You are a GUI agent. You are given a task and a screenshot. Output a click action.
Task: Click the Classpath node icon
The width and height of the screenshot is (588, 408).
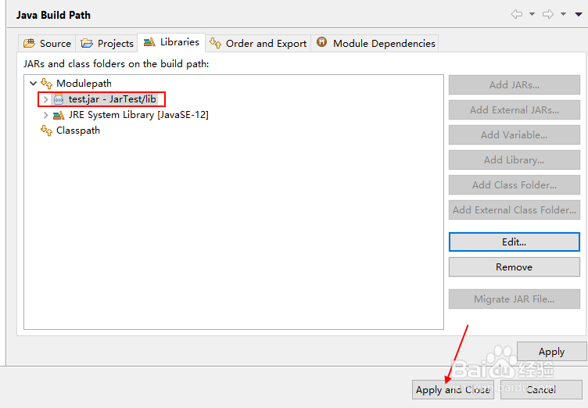click(x=46, y=131)
